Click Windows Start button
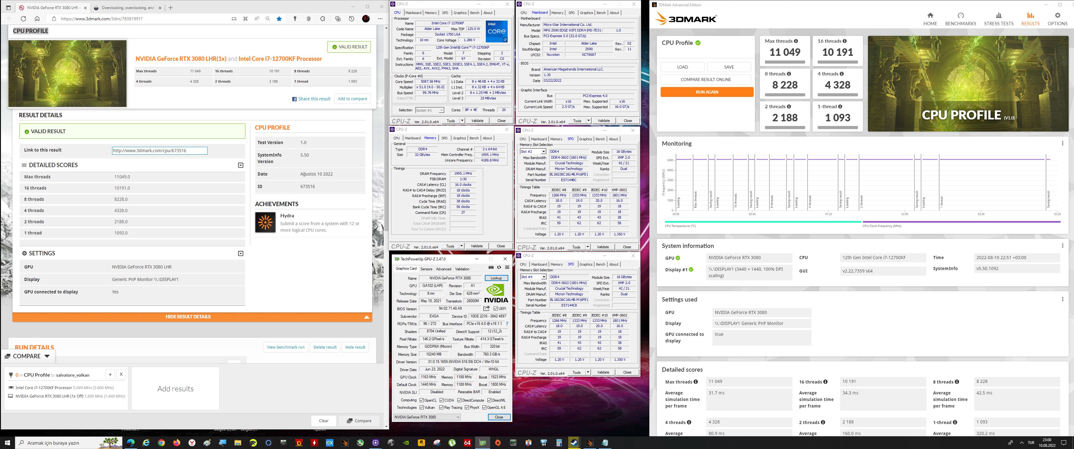Image resolution: width=1074 pixels, height=449 pixels. (7, 443)
